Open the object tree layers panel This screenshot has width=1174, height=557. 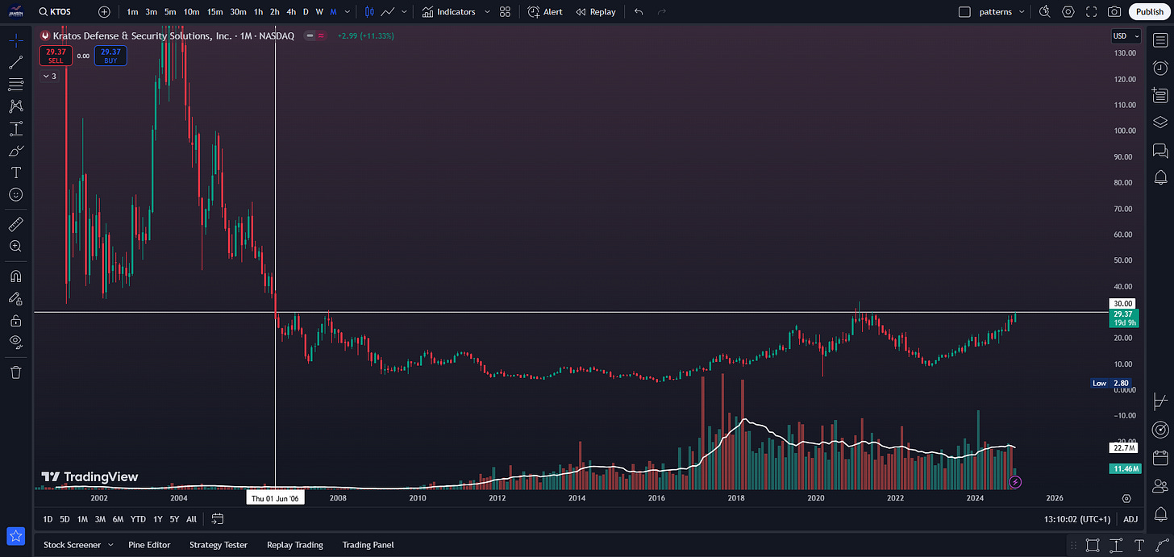click(1160, 122)
